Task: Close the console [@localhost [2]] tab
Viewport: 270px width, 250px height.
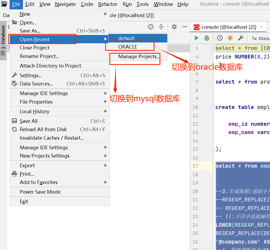Action: pos(261,27)
